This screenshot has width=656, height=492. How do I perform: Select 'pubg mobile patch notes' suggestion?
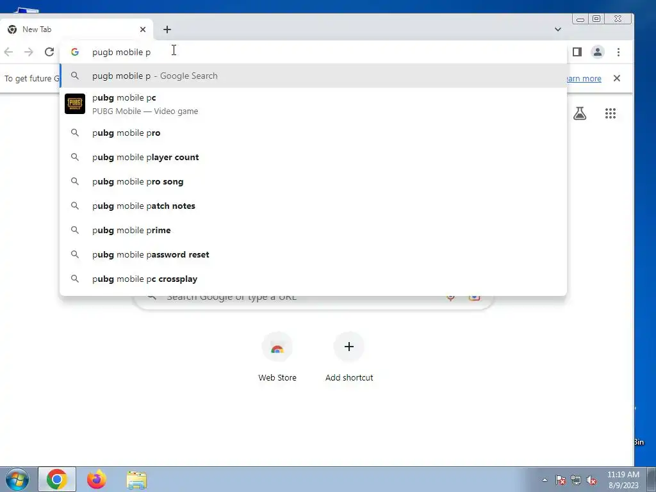(x=313, y=206)
